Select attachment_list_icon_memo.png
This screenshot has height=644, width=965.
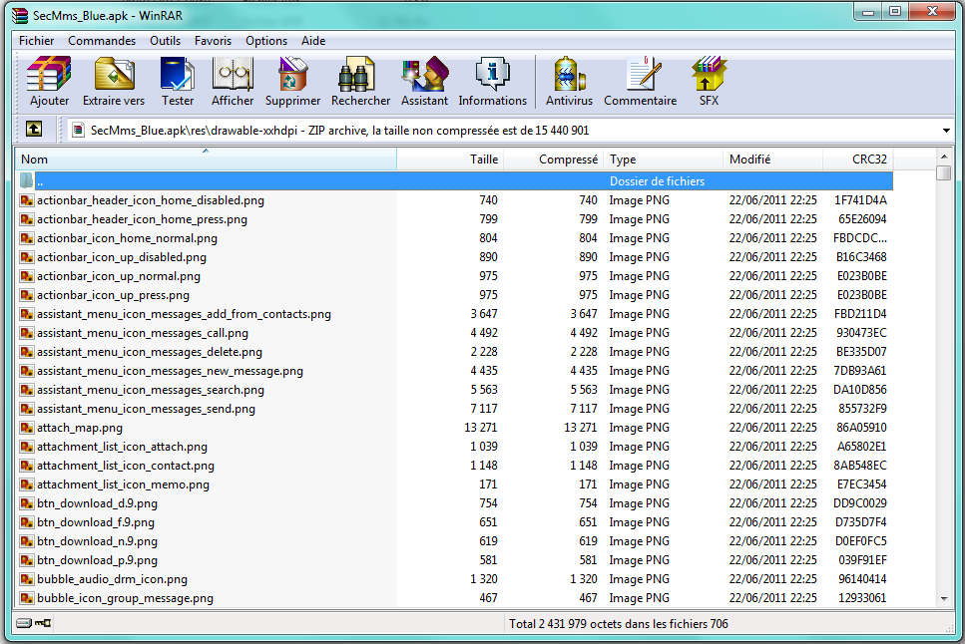pyautogui.click(x=123, y=484)
